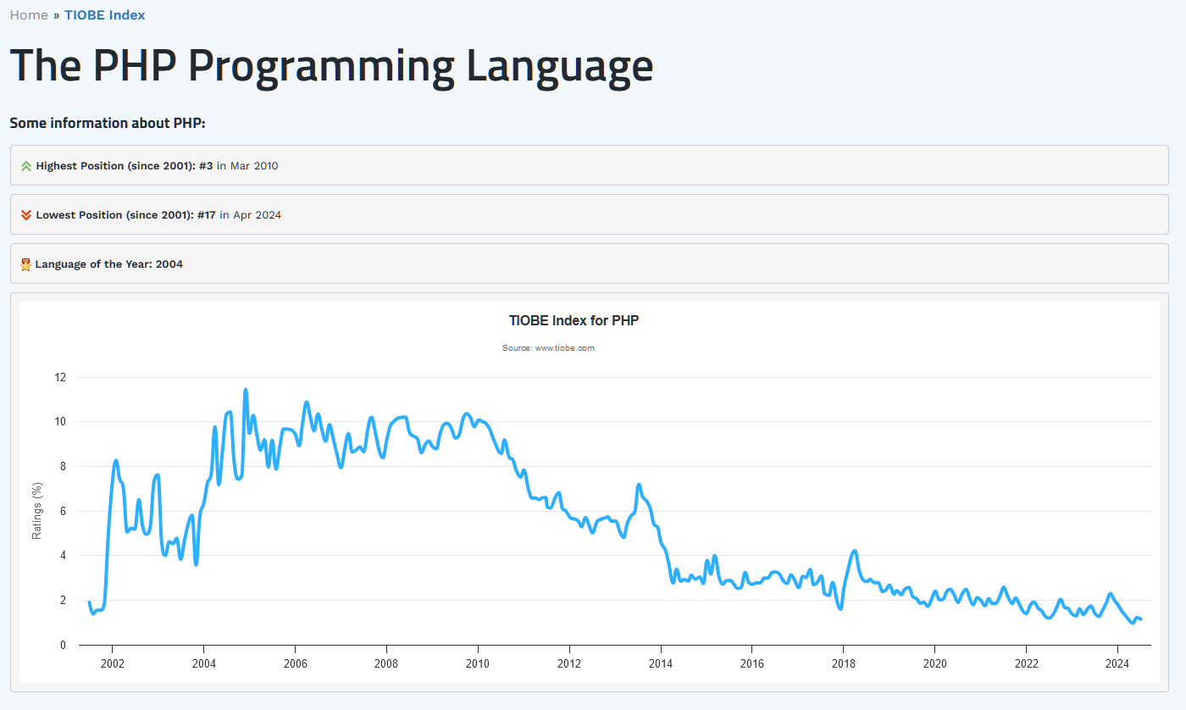1186x710 pixels.
Task: Click the 'Mar 2010' date text
Action: pos(254,166)
